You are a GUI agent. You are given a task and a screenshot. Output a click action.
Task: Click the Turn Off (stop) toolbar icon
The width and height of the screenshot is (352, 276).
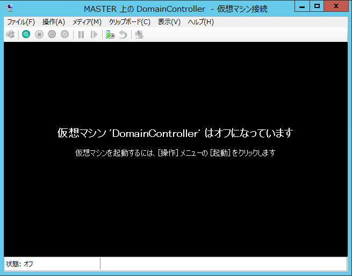click(39, 34)
